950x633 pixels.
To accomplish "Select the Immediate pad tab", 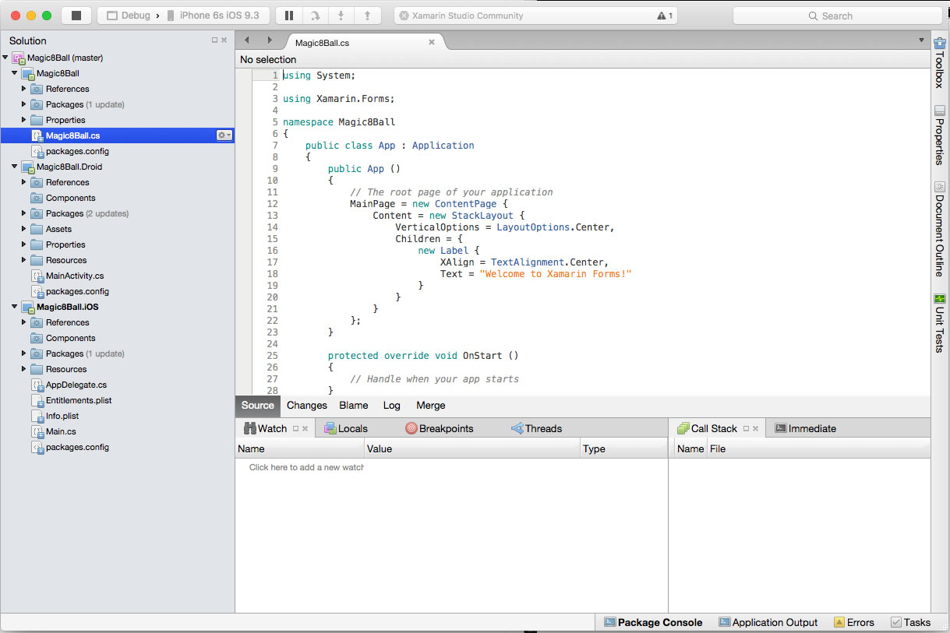I will tap(806, 428).
